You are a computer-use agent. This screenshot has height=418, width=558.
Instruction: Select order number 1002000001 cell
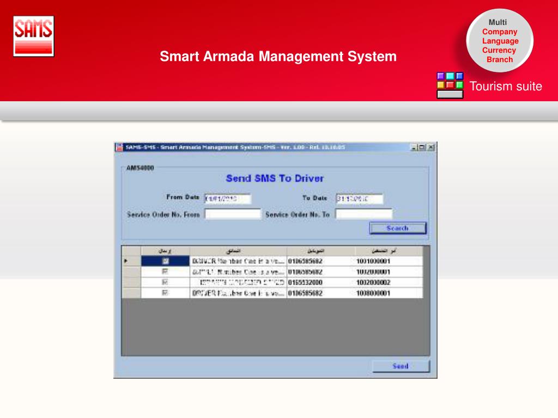pos(389,272)
